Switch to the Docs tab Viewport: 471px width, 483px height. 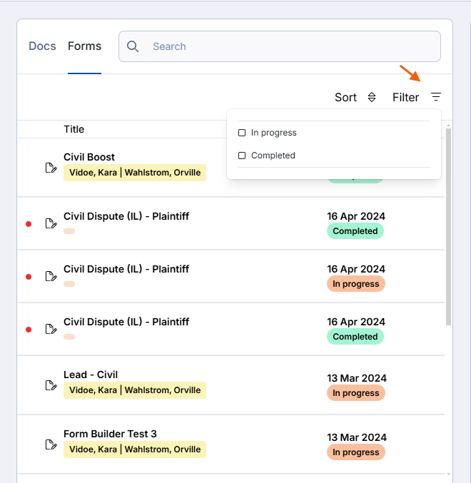(x=42, y=46)
